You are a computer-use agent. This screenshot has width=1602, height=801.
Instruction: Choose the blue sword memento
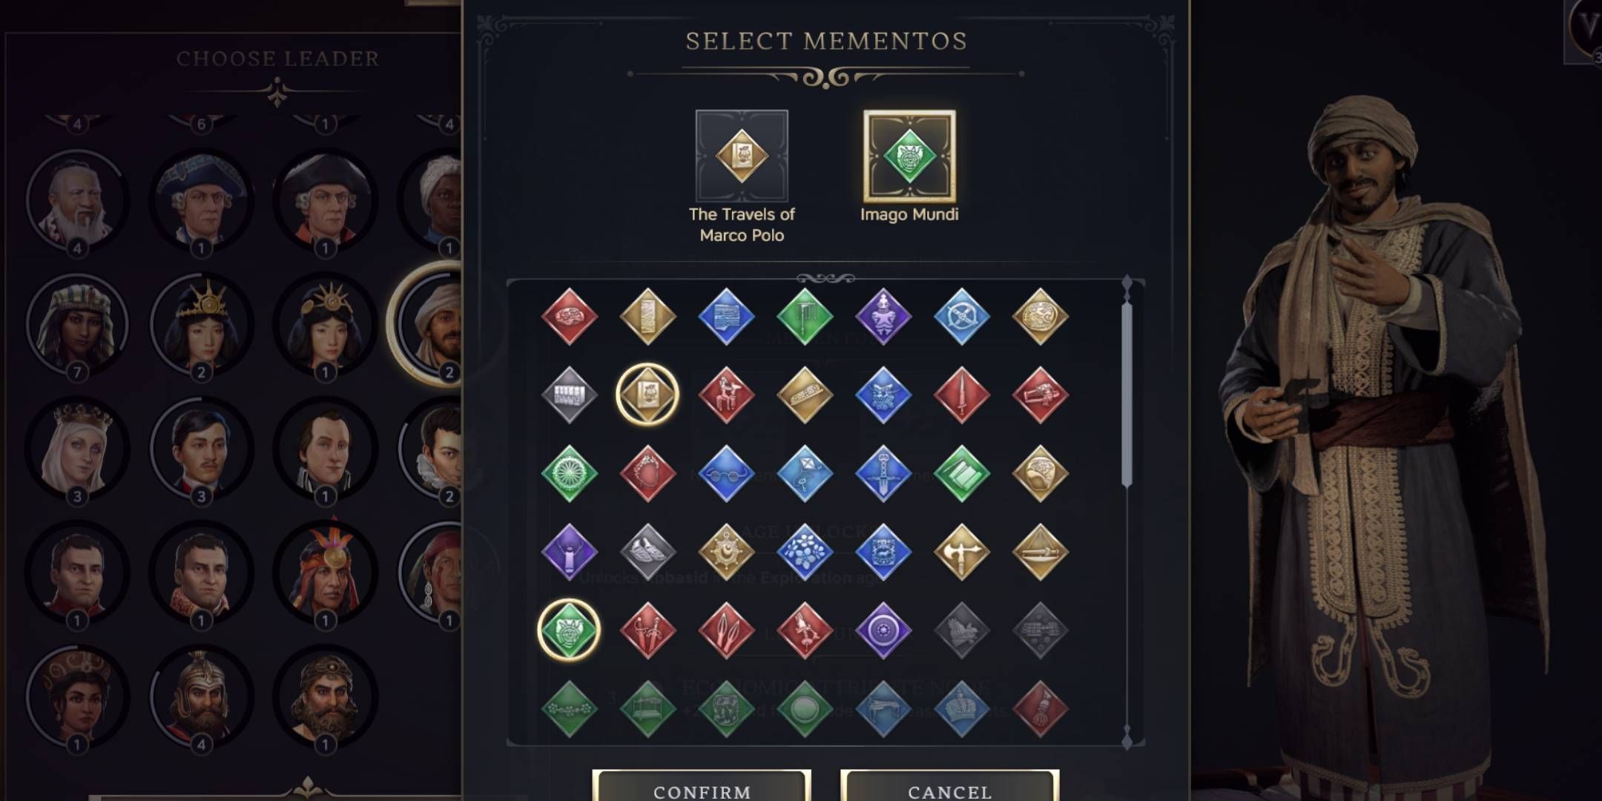click(883, 474)
